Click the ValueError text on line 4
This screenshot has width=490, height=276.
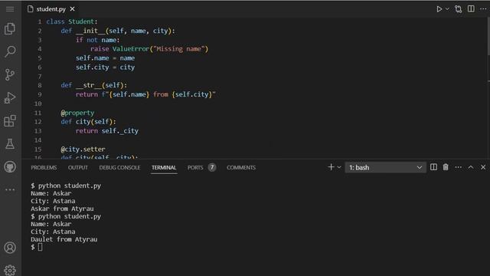click(131, 49)
